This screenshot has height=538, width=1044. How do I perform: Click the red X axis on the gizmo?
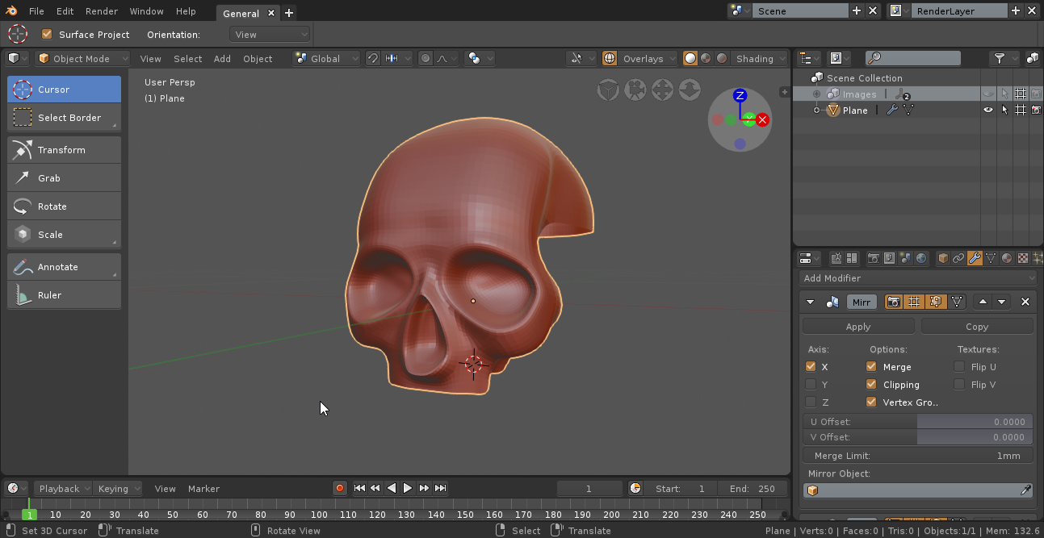[x=762, y=119]
